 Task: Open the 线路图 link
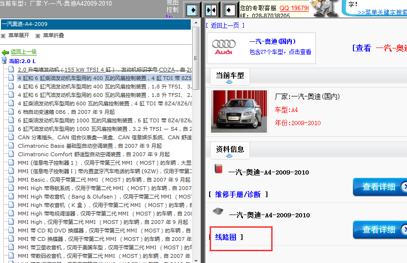tap(226, 237)
